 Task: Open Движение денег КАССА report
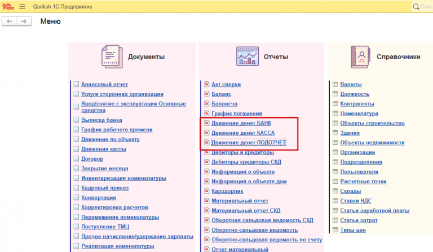[243, 133]
